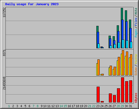Click the 'Sites' legend label

[136, 71]
